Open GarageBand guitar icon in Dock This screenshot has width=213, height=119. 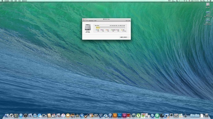[86, 115]
